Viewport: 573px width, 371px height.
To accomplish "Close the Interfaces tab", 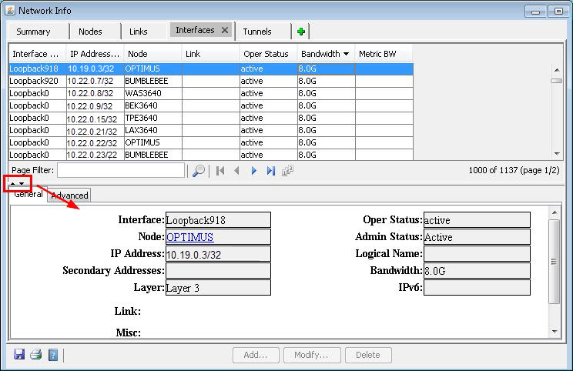I will (225, 30).
